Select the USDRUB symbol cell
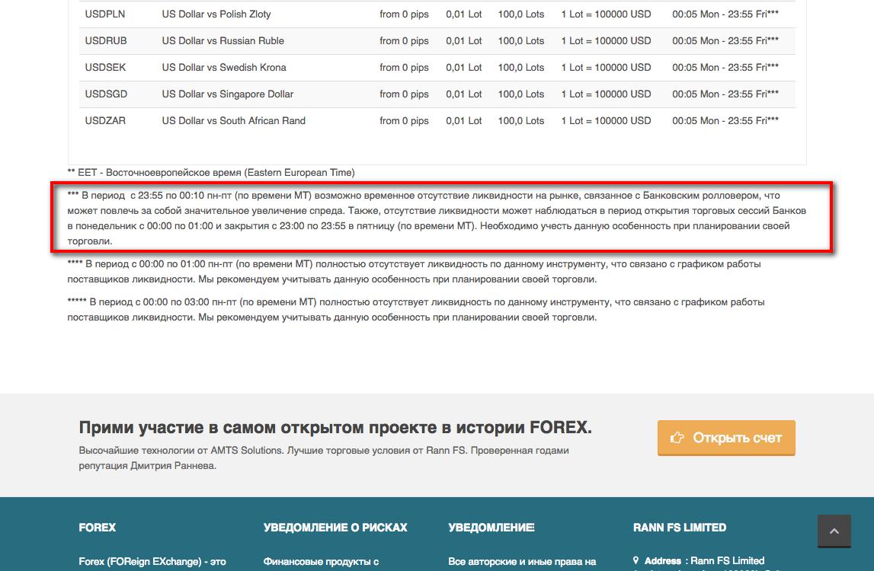The image size is (874, 571). pyautogui.click(x=106, y=40)
